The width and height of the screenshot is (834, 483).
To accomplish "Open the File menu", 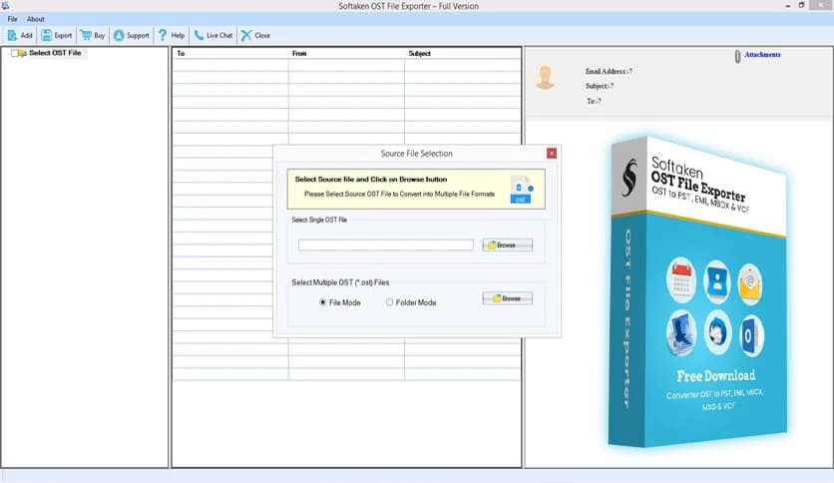I will pos(12,19).
